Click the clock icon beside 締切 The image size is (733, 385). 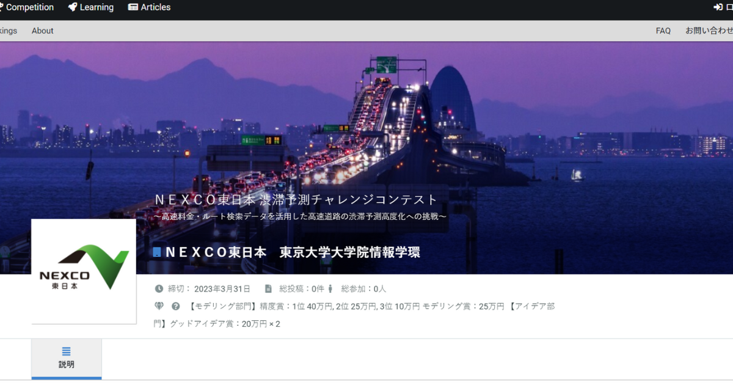click(159, 289)
